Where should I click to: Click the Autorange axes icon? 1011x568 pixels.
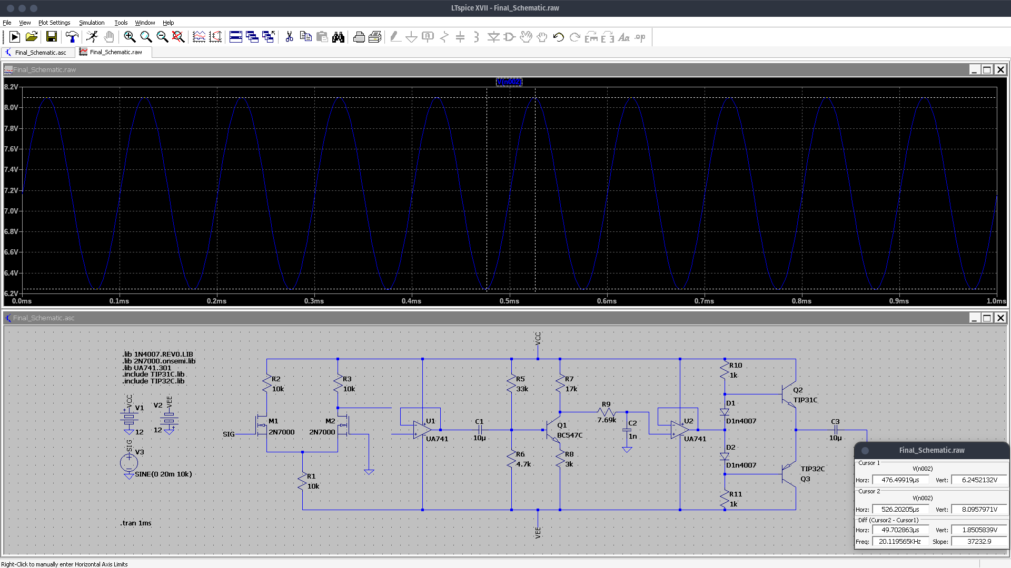pos(215,37)
